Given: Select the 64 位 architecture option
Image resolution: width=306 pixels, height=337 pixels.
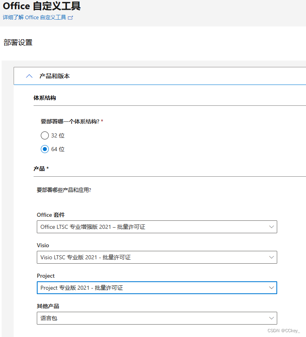Looking at the screenshot, I should (x=45, y=149).
